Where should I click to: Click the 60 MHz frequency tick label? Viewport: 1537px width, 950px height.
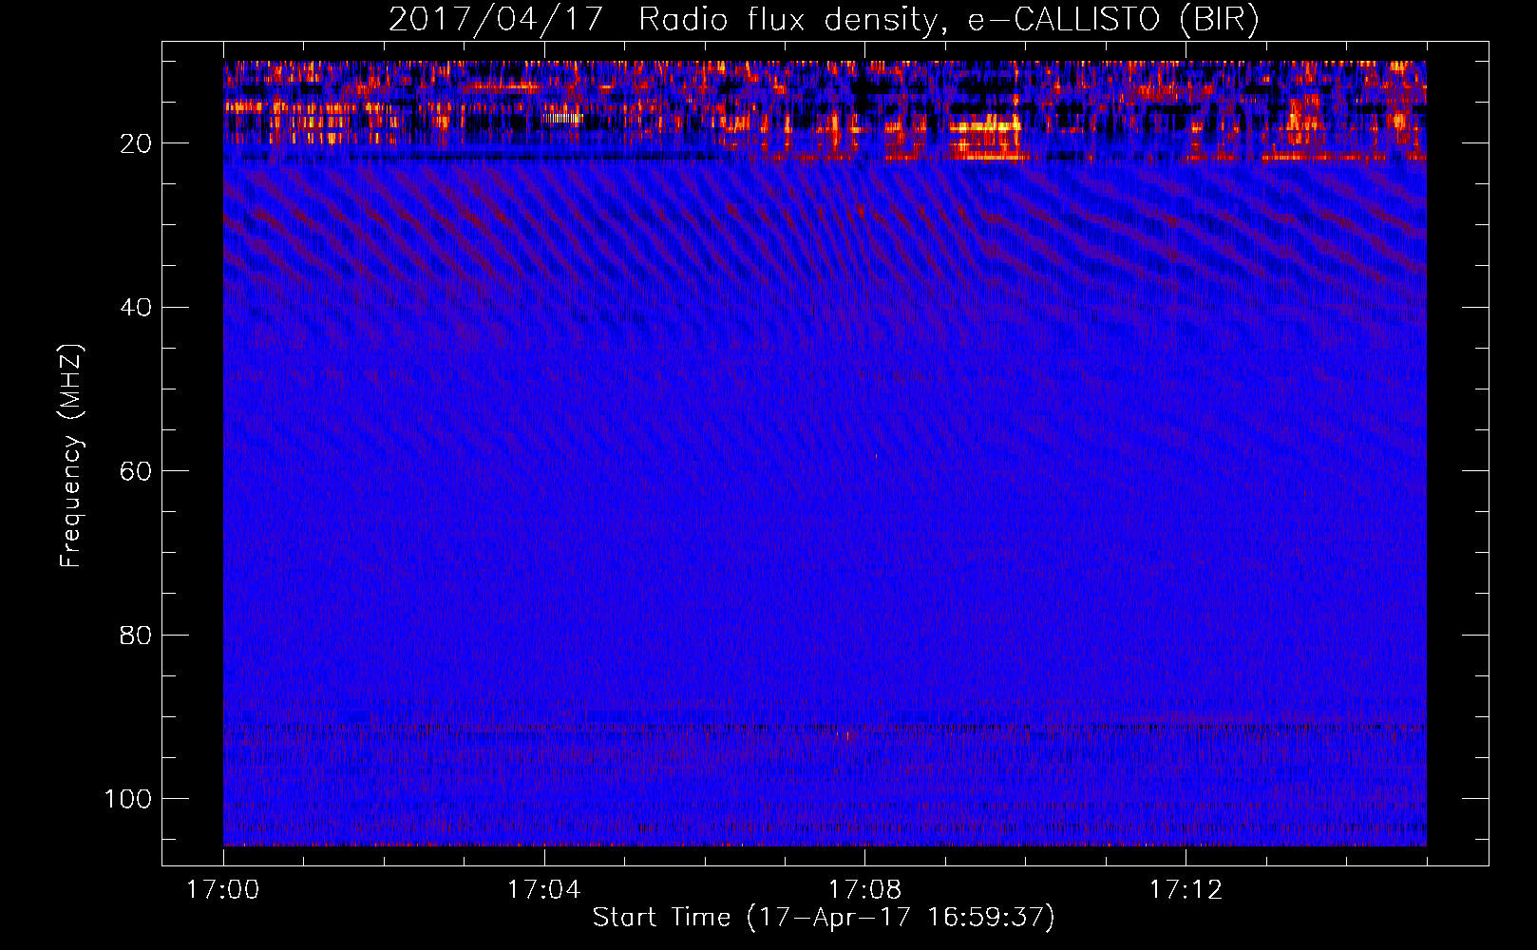coord(136,471)
